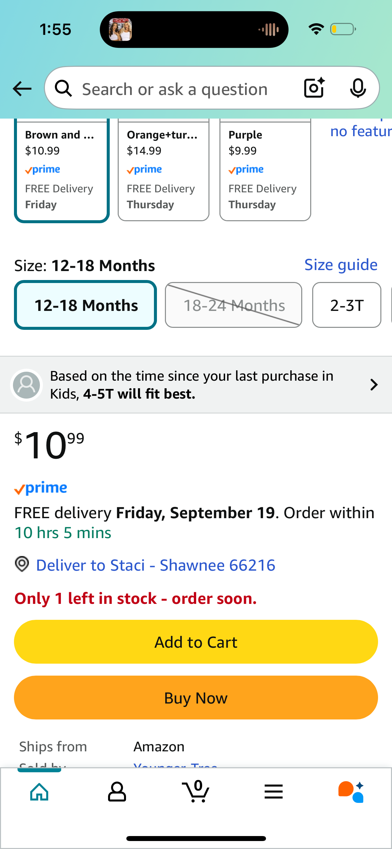Select the 2-3T size option
The height and width of the screenshot is (849, 392).
click(x=347, y=305)
